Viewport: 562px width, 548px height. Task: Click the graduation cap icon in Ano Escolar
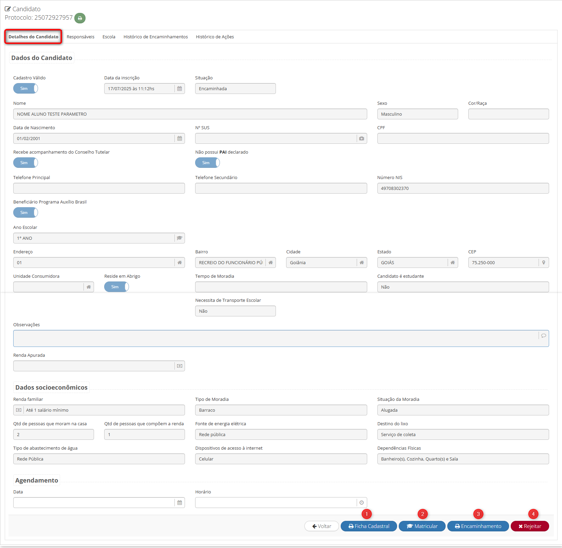click(x=180, y=238)
